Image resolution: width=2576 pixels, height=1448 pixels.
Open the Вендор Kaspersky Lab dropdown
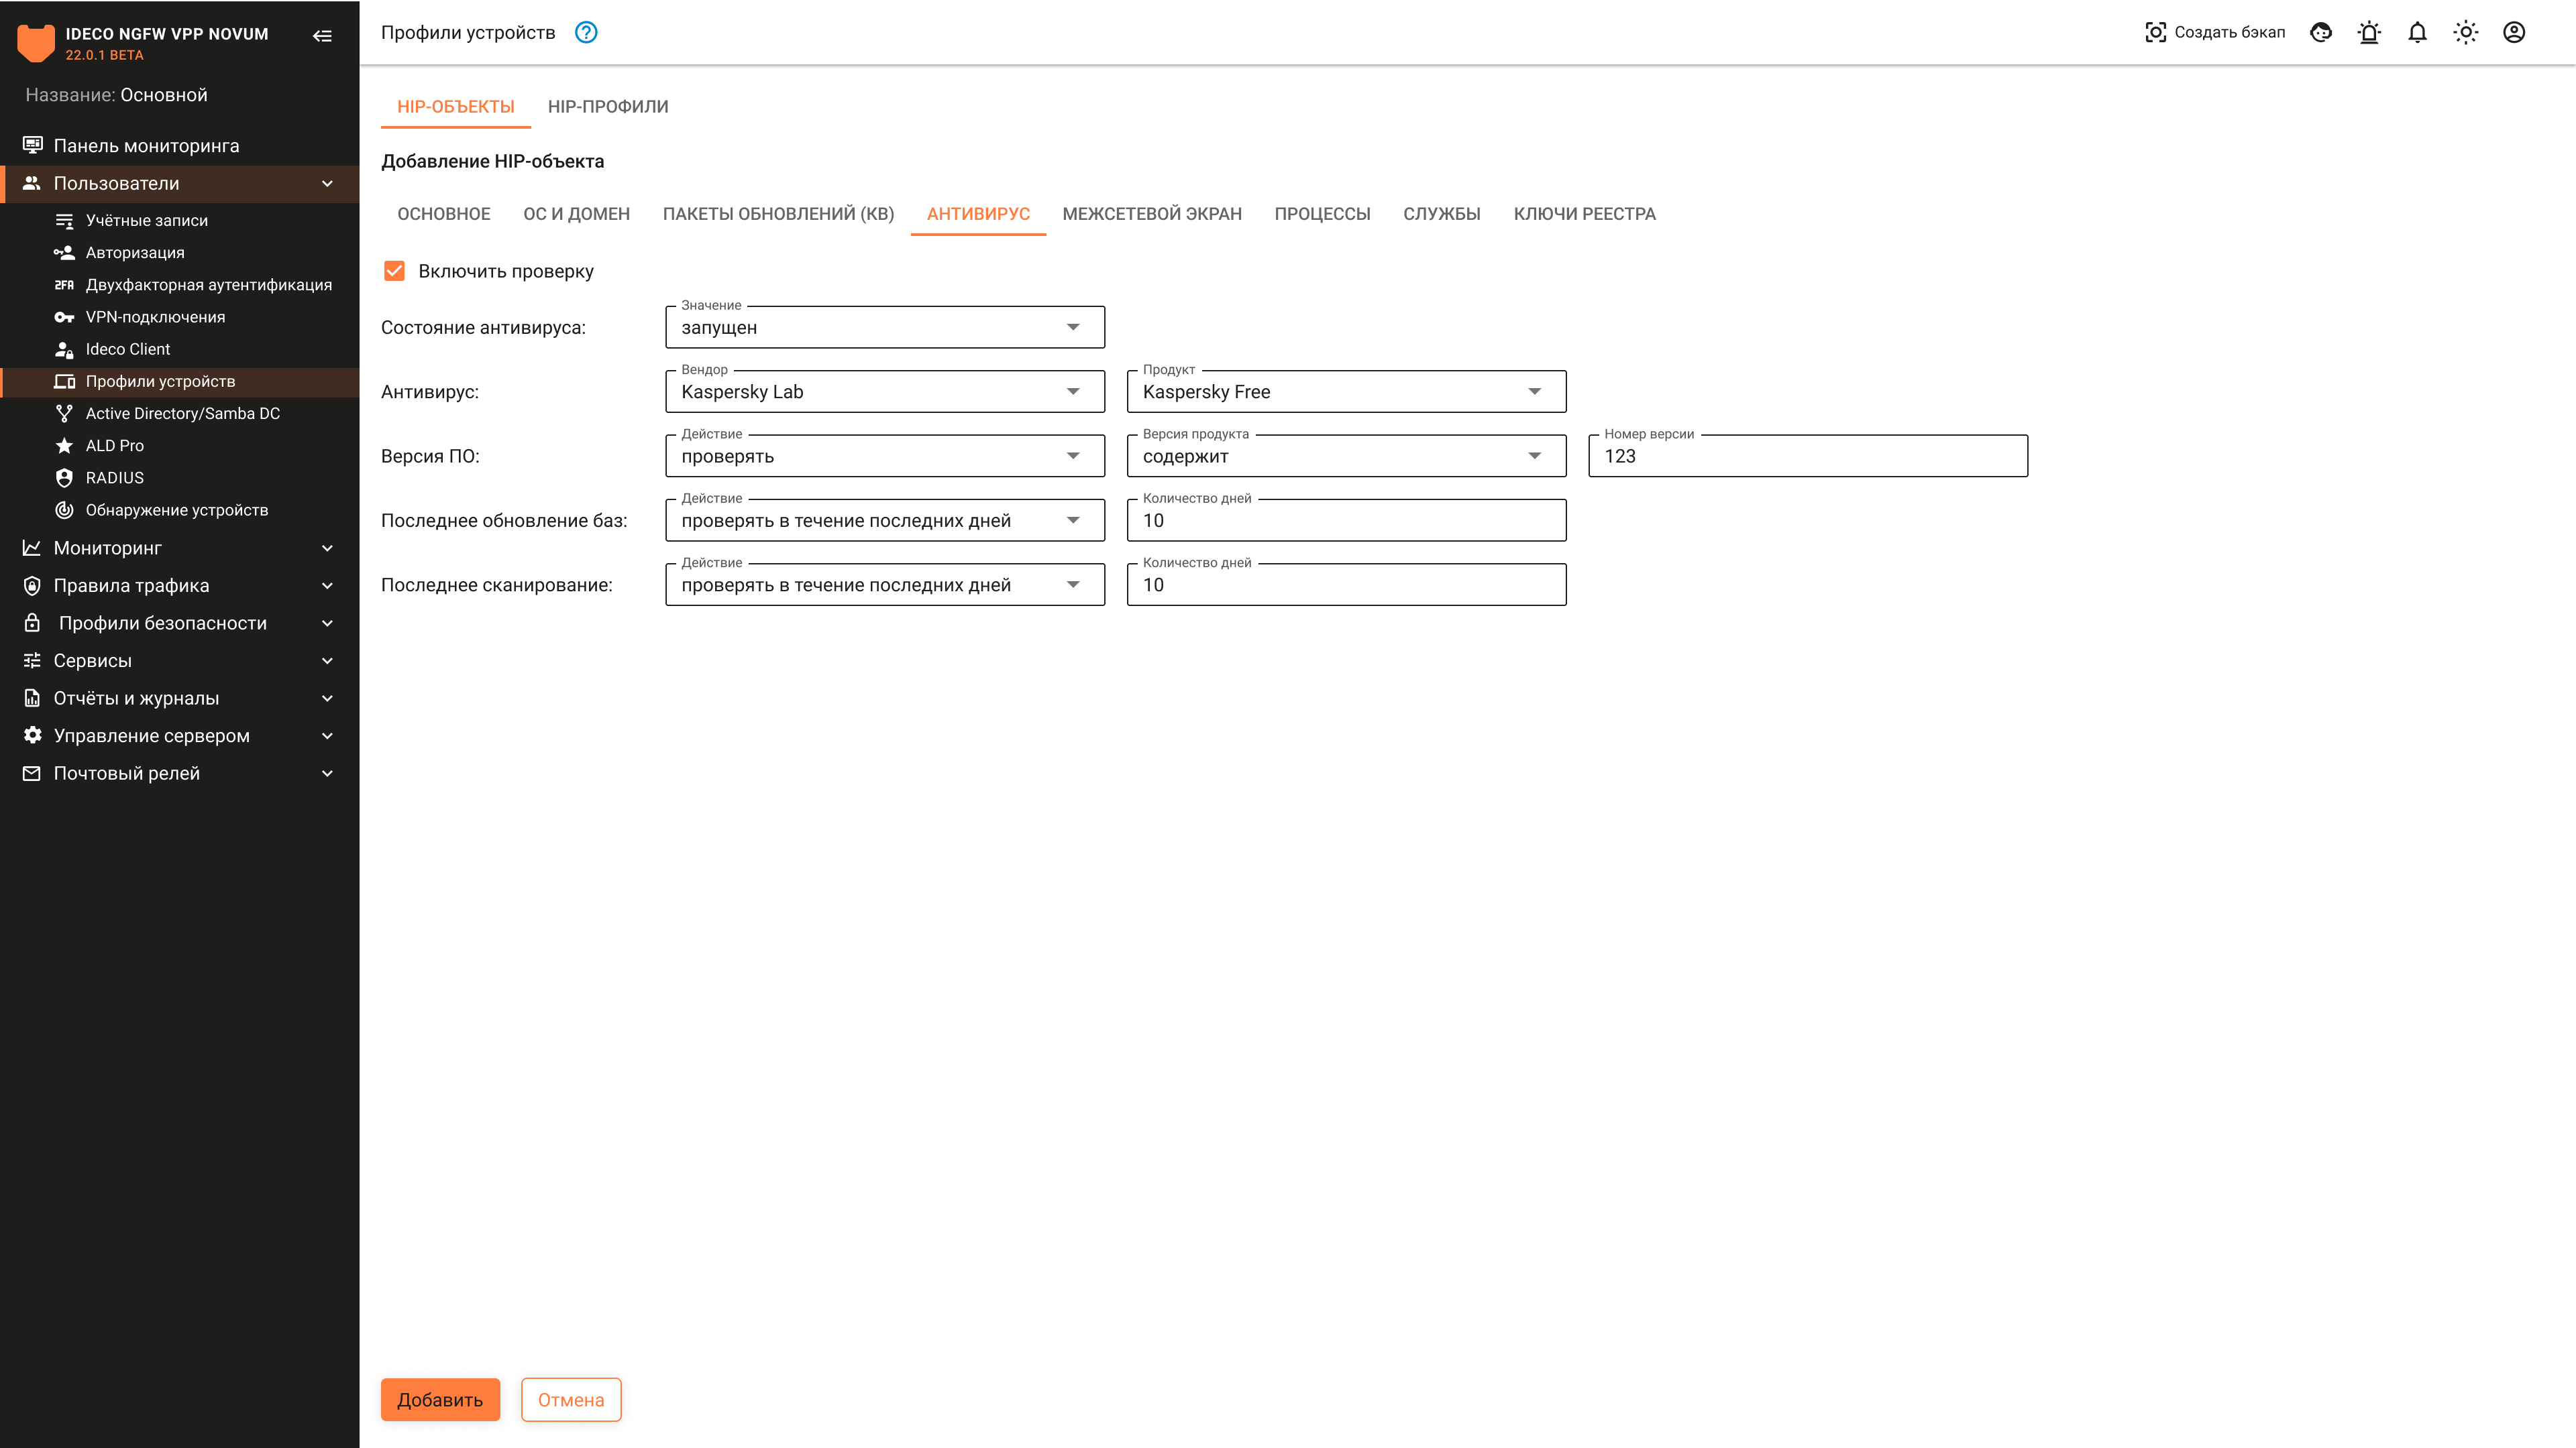[884, 391]
